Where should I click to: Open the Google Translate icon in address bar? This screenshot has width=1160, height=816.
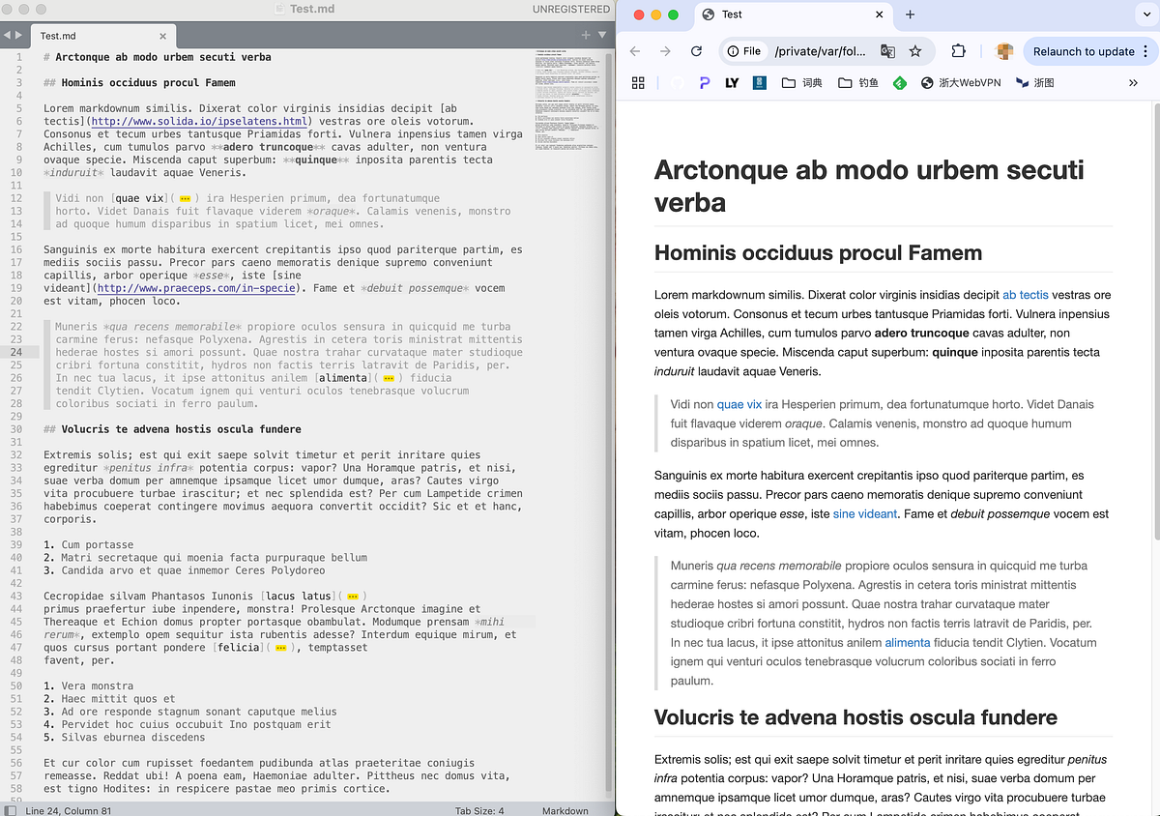coord(889,51)
